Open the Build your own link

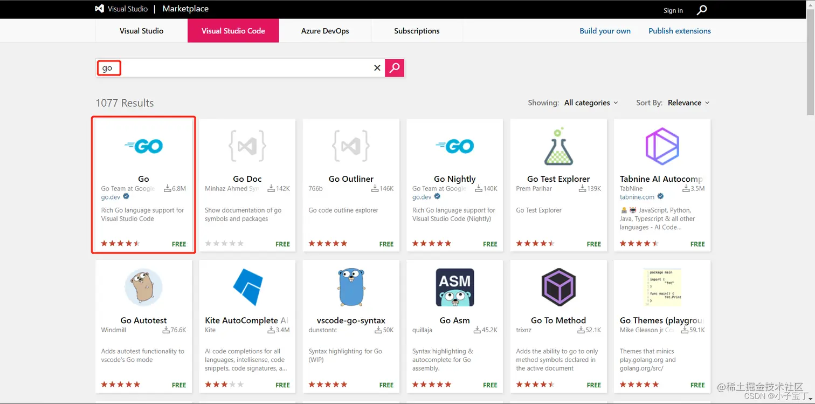605,31
